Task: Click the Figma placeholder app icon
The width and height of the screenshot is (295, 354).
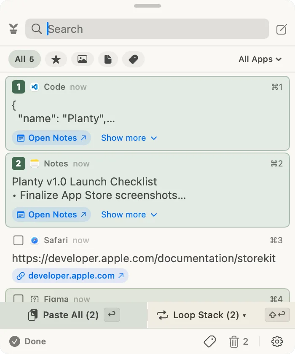Action: [35, 299]
